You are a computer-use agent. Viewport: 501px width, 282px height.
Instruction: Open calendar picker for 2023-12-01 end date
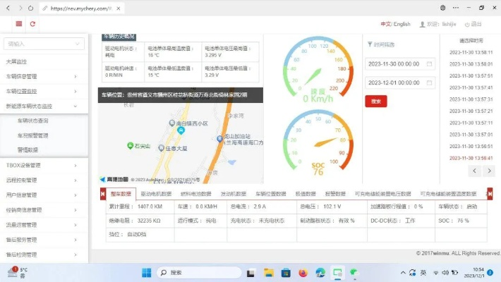(429, 82)
